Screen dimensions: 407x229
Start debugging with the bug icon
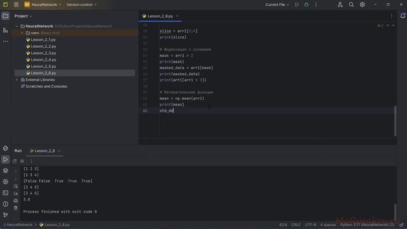point(307,4)
